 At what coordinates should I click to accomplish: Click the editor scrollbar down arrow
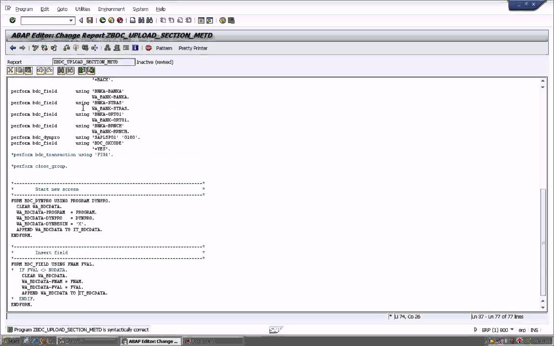click(543, 308)
